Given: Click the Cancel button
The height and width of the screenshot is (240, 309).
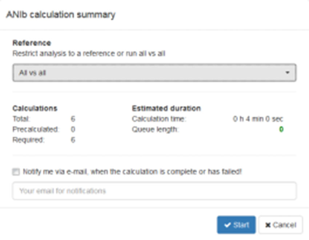Looking at the screenshot, I should tap(280, 225).
